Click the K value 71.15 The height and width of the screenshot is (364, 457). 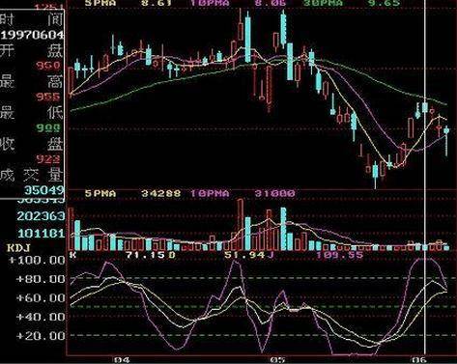pyautogui.click(x=146, y=255)
